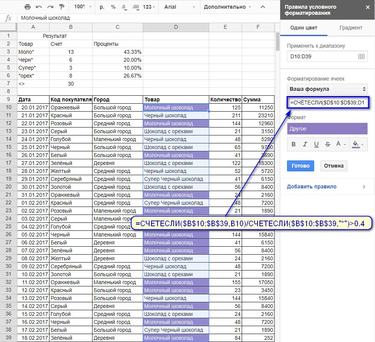This screenshot has width=375, height=342.
Task: Select column A header
Action: (33, 27)
